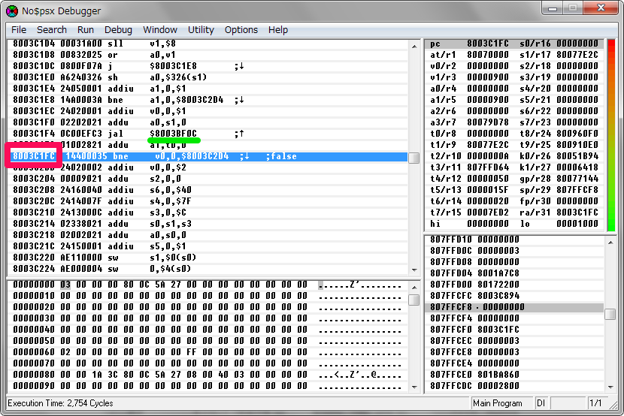
Task: Open the Help menu
Action: point(277,30)
